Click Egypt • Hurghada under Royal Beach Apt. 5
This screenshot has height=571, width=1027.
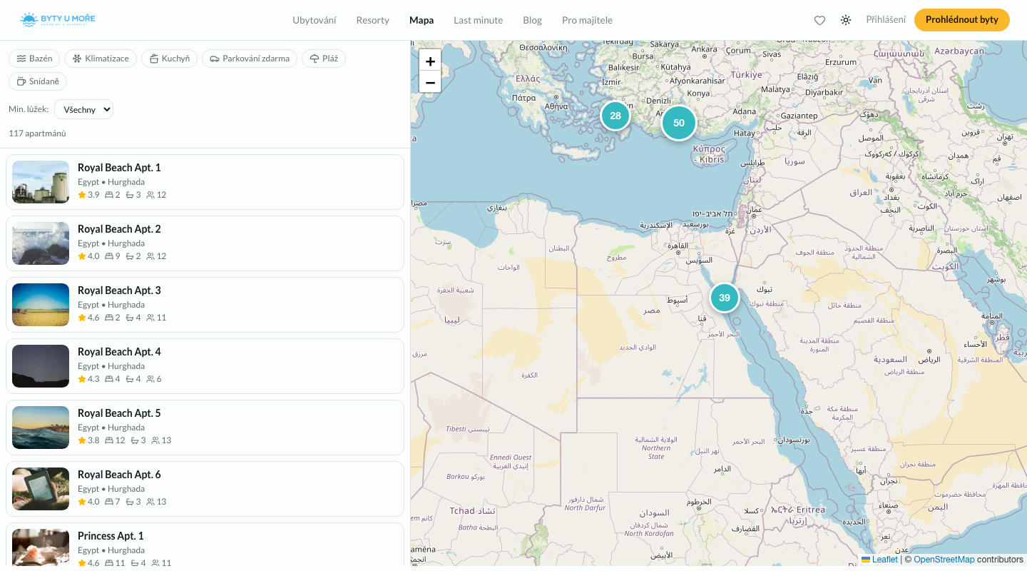(x=111, y=428)
